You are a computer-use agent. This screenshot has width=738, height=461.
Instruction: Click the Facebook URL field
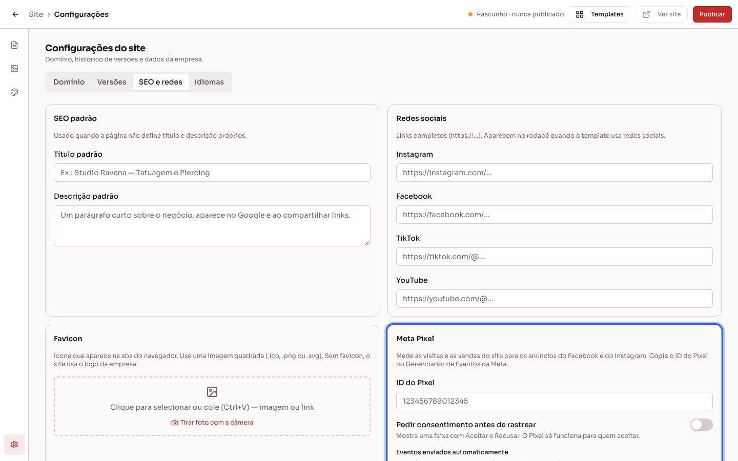pos(555,215)
